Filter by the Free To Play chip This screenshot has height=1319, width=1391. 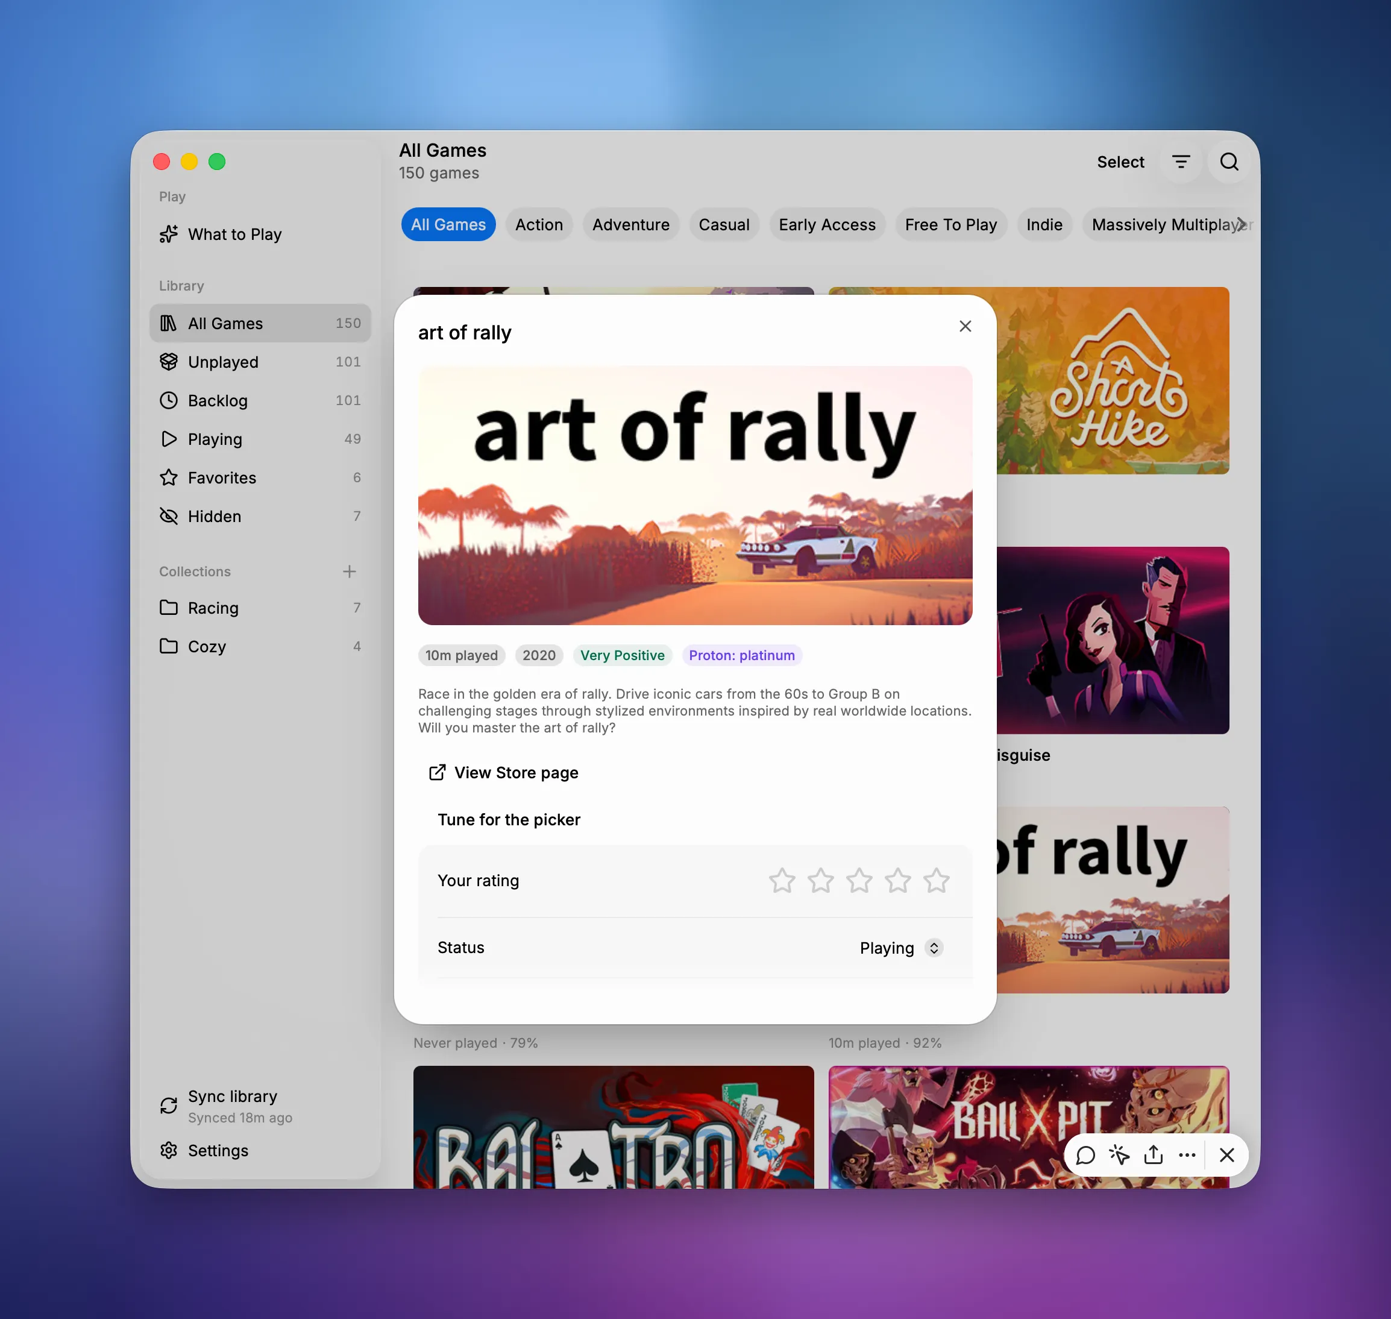[x=951, y=225]
